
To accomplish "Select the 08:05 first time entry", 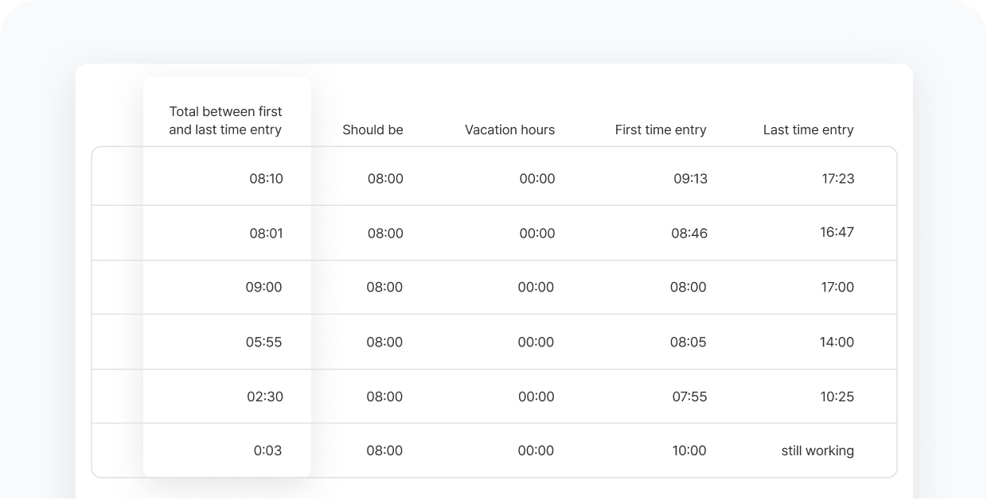I will pyautogui.click(x=689, y=342).
